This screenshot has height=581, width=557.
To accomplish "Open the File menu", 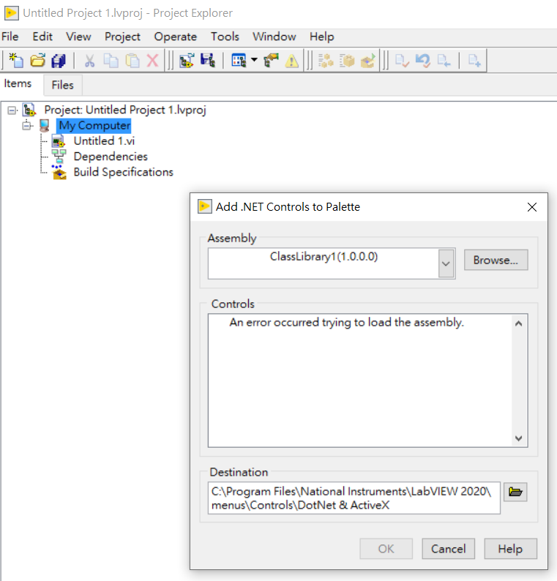I will [x=10, y=37].
